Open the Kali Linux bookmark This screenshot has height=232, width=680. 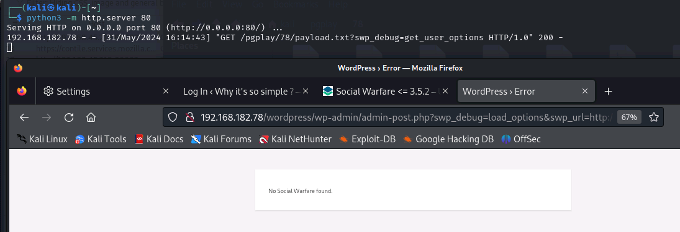42,139
